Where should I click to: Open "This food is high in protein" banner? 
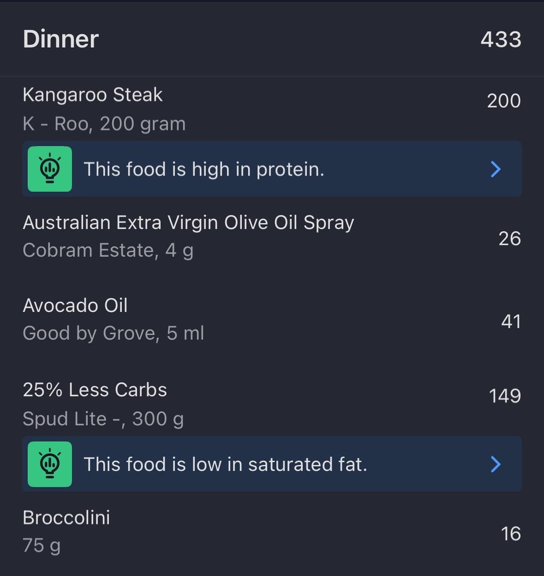pos(204,169)
